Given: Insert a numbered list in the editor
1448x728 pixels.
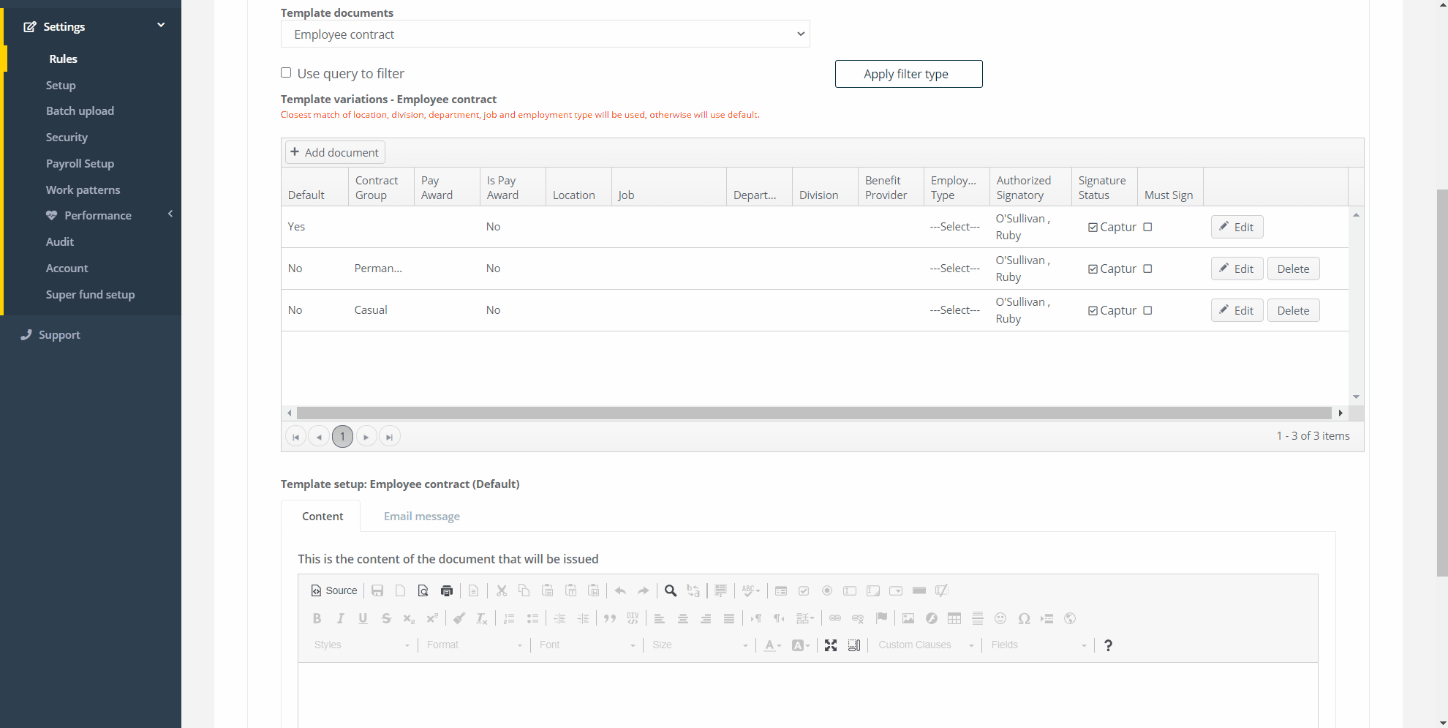Looking at the screenshot, I should (508, 618).
